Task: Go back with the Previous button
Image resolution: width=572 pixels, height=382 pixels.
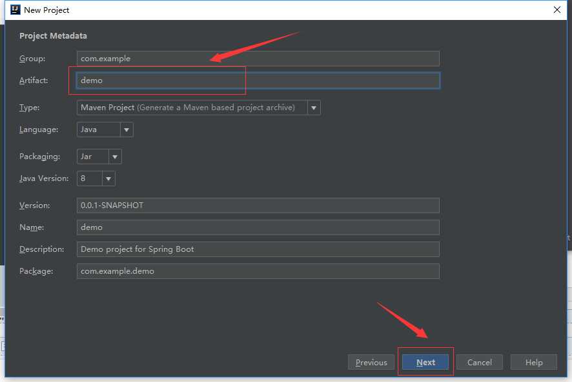Action: [371, 362]
